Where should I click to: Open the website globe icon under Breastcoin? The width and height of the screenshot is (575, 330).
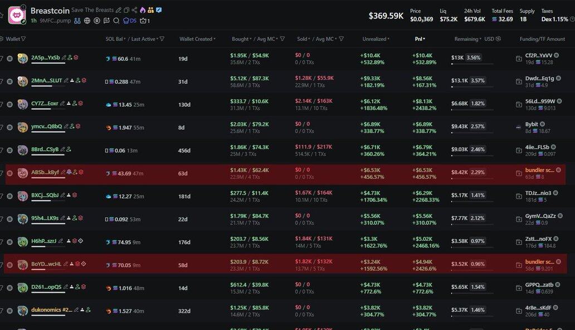[87, 21]
